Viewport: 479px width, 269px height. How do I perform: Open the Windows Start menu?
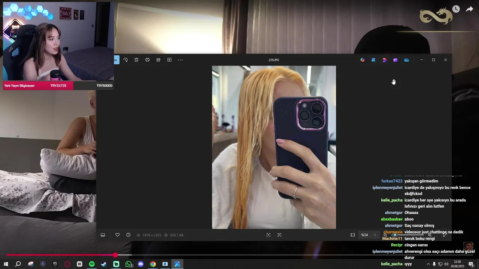(x=6, y=264)
